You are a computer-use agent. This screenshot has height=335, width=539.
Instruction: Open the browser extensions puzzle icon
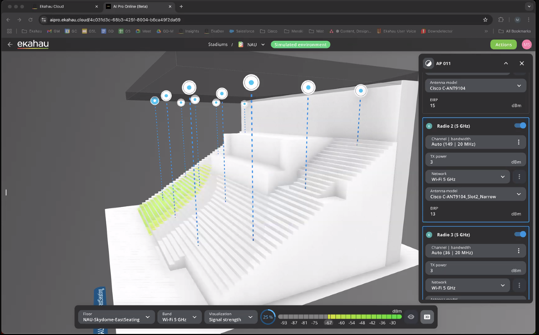[501, 20]
